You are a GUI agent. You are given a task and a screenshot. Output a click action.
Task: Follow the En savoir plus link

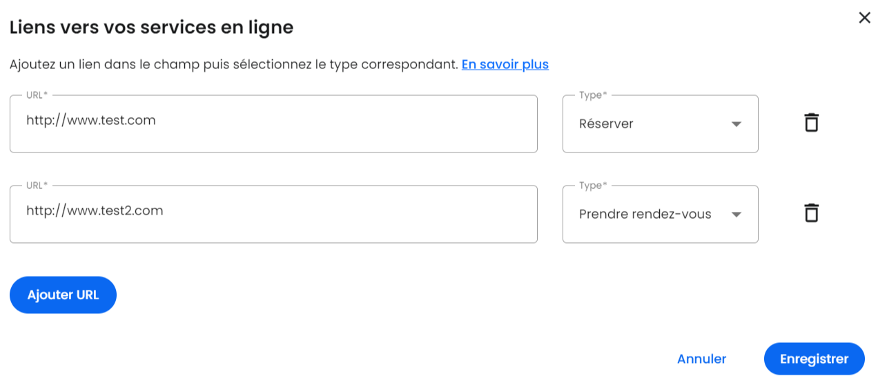coord(505,64)
